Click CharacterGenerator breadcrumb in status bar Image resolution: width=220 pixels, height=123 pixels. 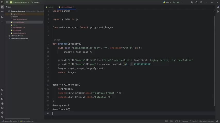pos(10,121)
